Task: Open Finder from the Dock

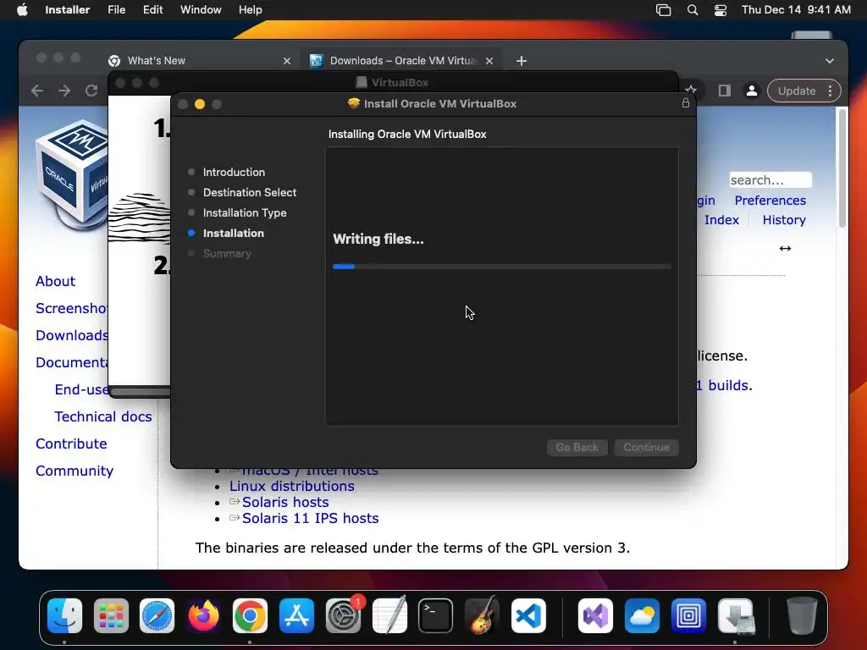Action: click(64, 615)
